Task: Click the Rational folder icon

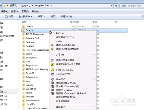Action: tap(23, 42)
